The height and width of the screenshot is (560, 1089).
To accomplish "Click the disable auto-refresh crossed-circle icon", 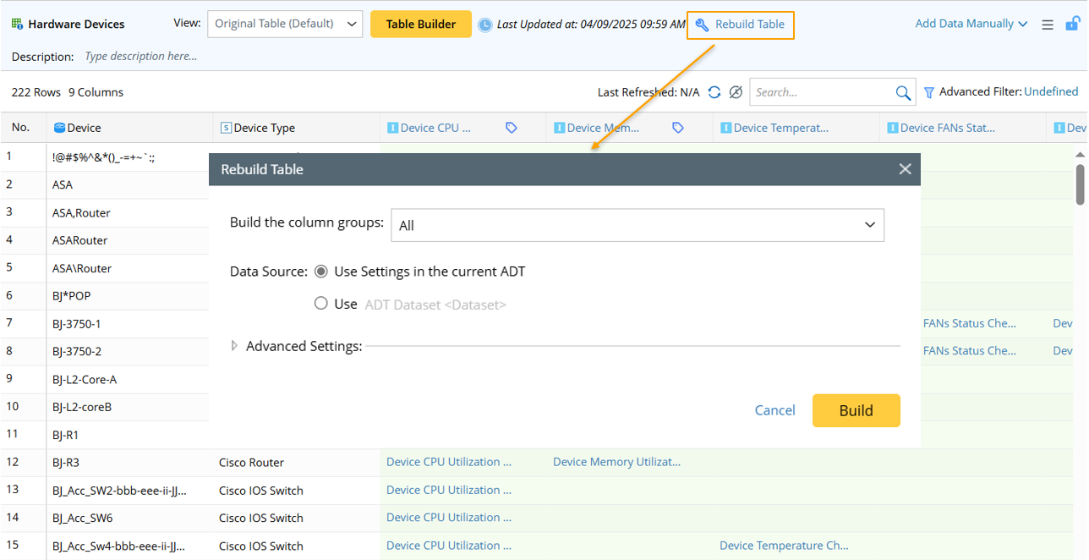I will [x=736, y=92].
